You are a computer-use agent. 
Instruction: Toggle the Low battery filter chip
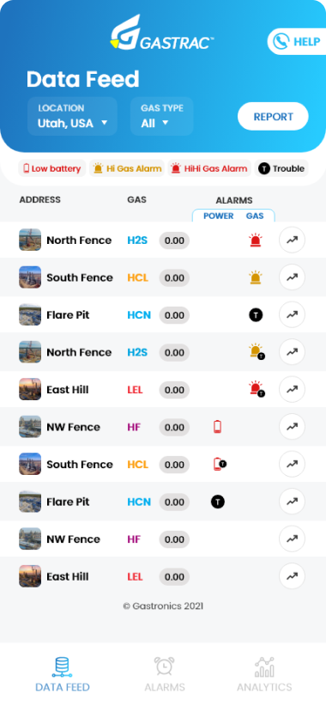point(52,168)
